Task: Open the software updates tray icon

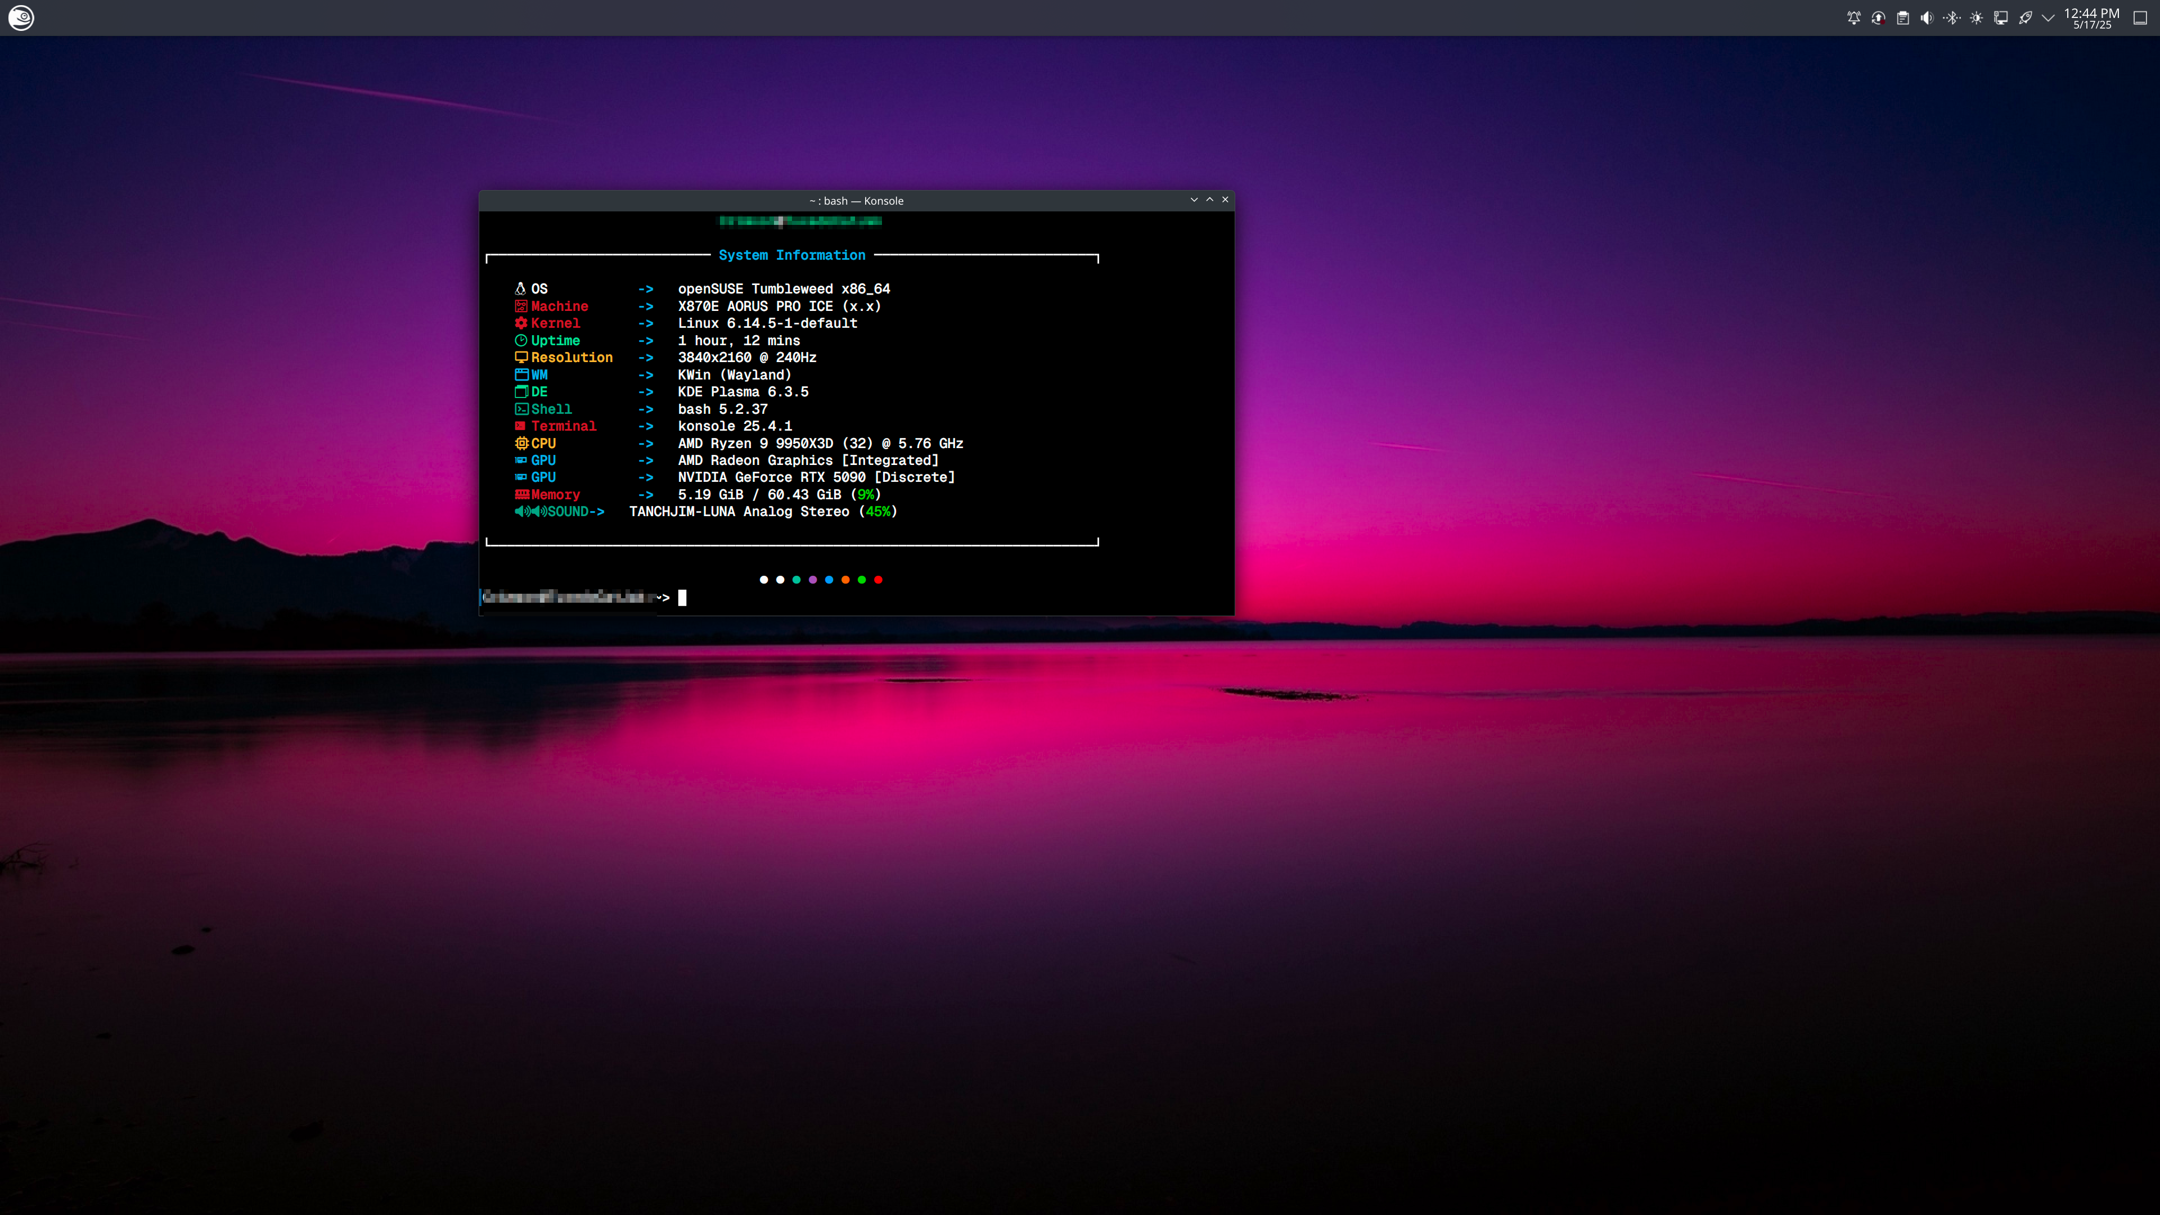Action: coord(1878,17)
